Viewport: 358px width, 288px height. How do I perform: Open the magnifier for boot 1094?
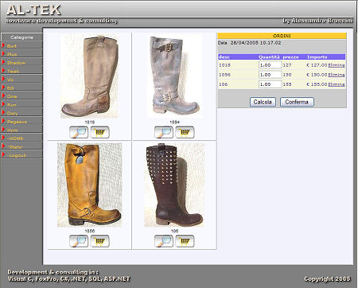pos(164,132)
